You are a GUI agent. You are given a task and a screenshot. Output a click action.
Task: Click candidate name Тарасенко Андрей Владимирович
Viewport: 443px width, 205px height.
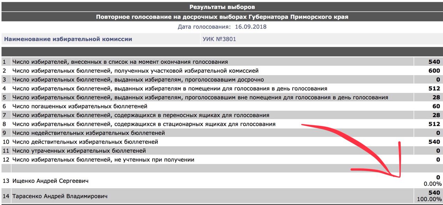click(x=60, y=196)
